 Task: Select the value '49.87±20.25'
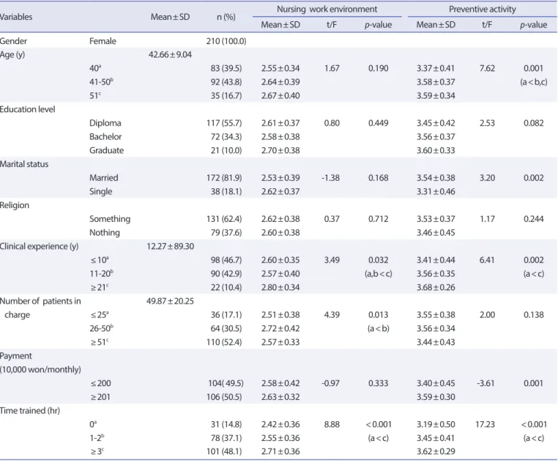pos(170,301)
